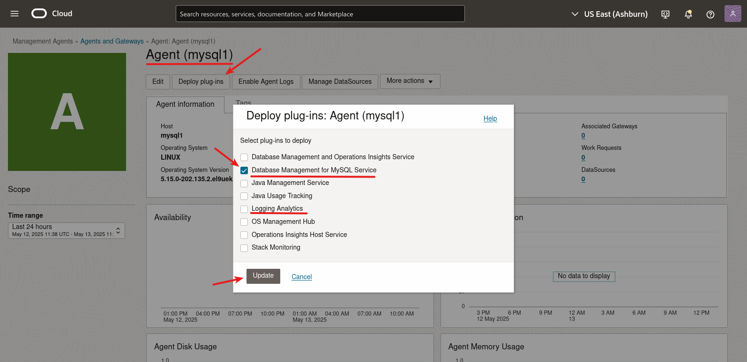Viewport: 747px width, 362px height.
Task: Open the DataSources count link
Action: tap(583, 179)
